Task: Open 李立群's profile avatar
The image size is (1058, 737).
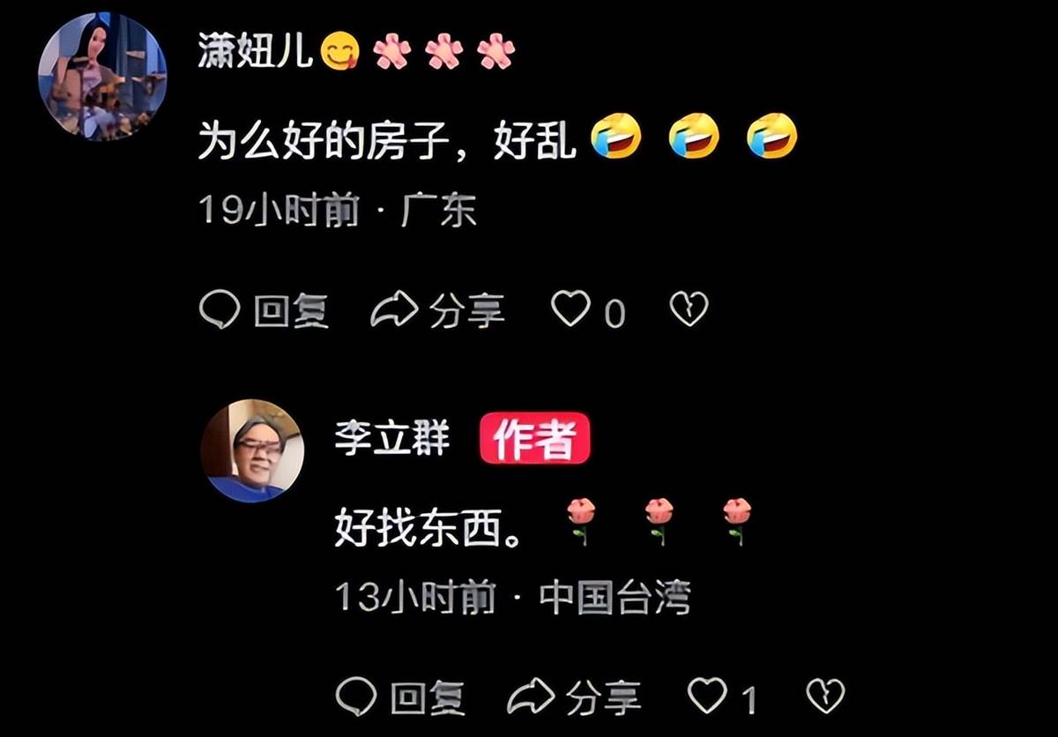Action: (x=253, y=450)
